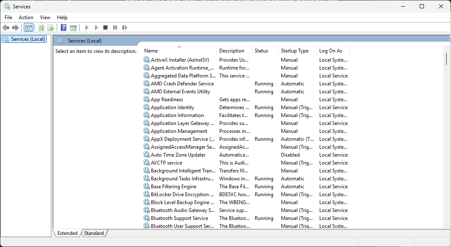
Task: Sort by the Log On As column header
Action: pyautogui.click(x=333, y=50)
